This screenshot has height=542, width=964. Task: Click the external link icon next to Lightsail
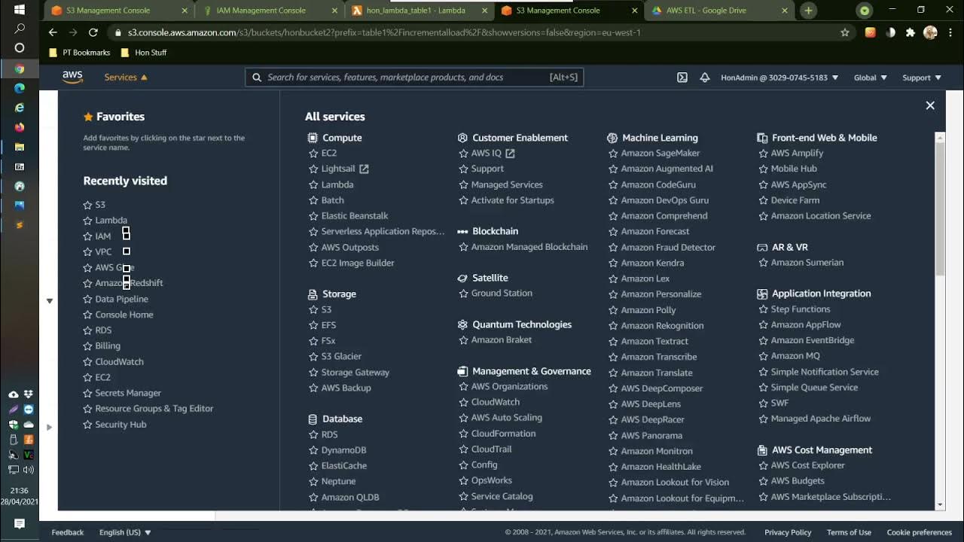click(364, 169)
